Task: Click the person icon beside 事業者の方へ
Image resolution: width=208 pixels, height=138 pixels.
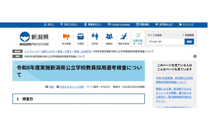Action: tap(85, 24)
